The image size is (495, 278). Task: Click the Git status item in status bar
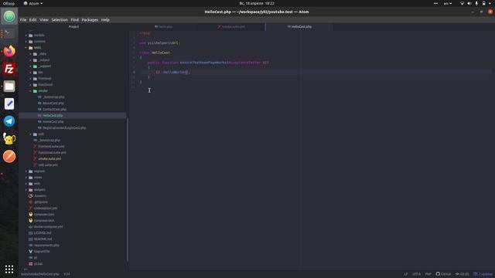463,274
